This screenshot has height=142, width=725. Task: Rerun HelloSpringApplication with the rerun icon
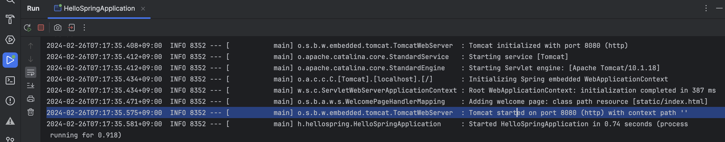click(x=27, y=27)
